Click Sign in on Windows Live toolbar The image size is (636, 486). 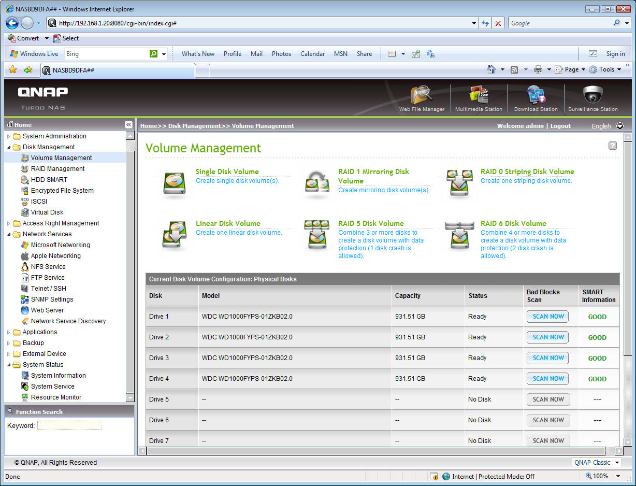pos(615,54)
